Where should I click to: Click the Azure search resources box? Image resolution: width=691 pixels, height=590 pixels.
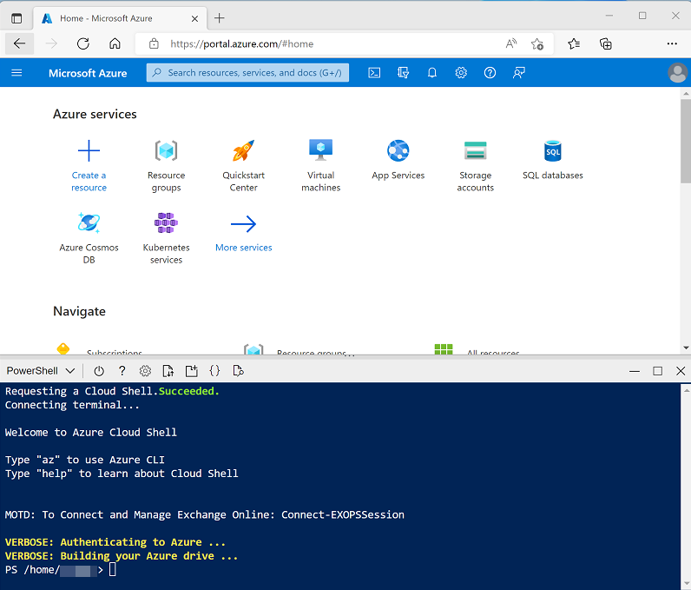[247, 73]
